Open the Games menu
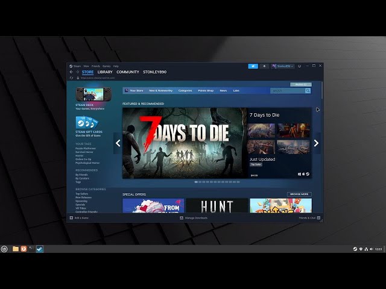This screenshot has width=386, height=289. pos(106,66)
